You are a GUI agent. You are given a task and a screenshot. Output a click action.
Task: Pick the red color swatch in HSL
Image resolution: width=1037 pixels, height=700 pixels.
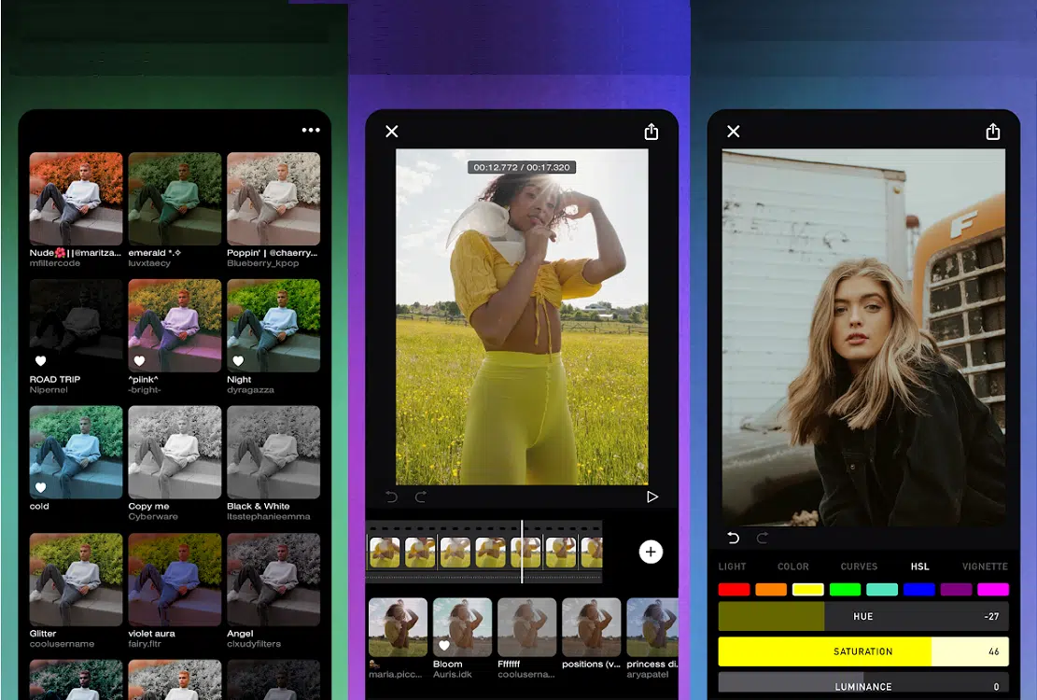[x=734, y=590]
